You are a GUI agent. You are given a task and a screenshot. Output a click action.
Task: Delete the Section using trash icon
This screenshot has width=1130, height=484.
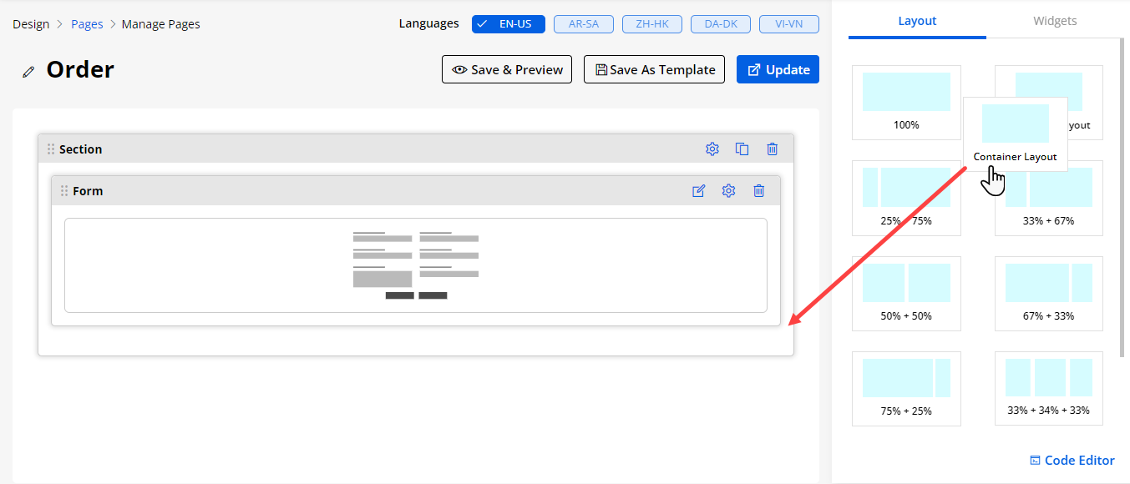pos(772,149)
